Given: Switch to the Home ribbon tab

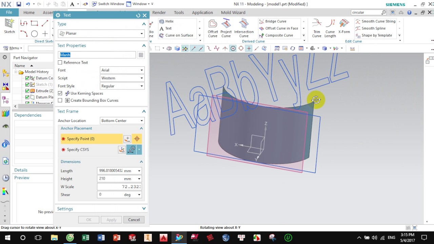Looking at the screenshot, I should [x=29, y=13].
